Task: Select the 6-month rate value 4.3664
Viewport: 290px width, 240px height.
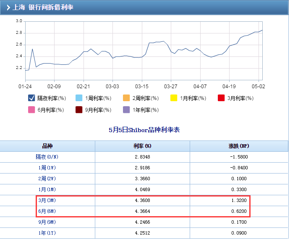Action: pos(142,211)
